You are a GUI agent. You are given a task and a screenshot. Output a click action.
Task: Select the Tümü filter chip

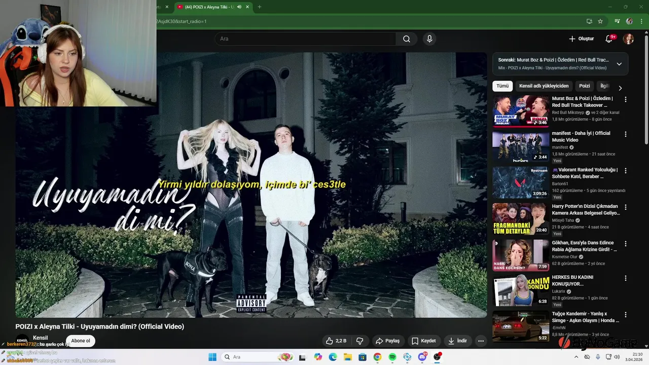[502, 86]
